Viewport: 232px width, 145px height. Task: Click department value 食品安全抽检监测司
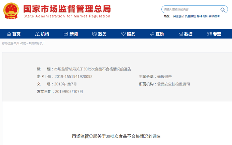coord(174,84)
